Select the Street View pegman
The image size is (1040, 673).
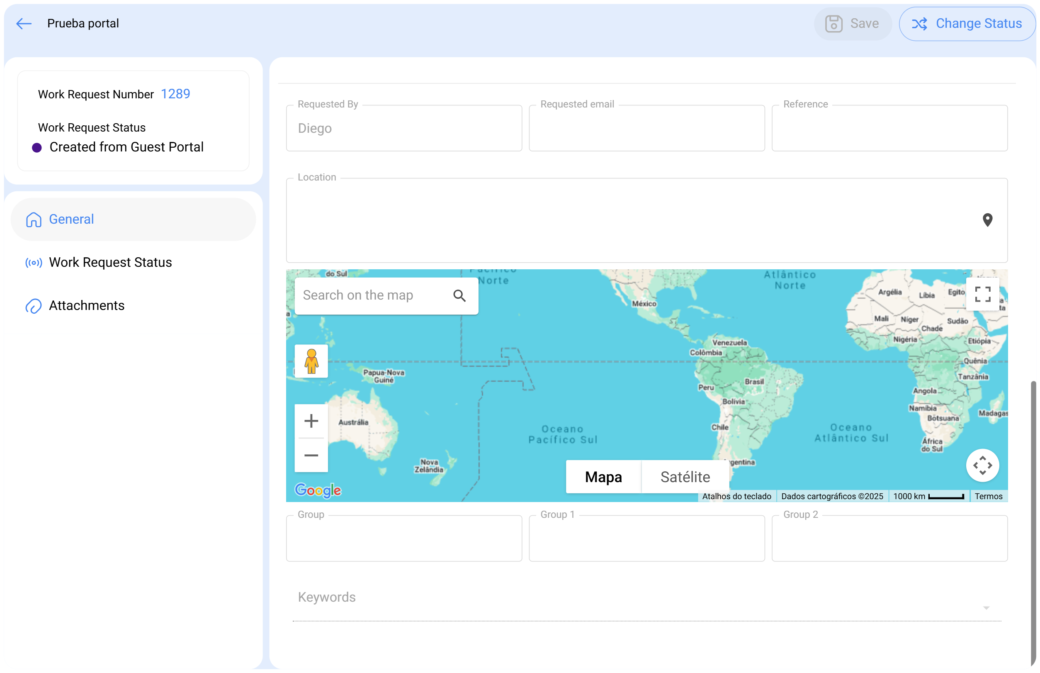coord(311,361)
